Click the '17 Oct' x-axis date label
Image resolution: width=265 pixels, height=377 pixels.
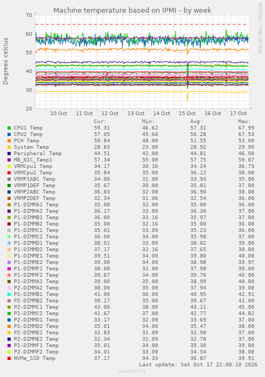238,114
